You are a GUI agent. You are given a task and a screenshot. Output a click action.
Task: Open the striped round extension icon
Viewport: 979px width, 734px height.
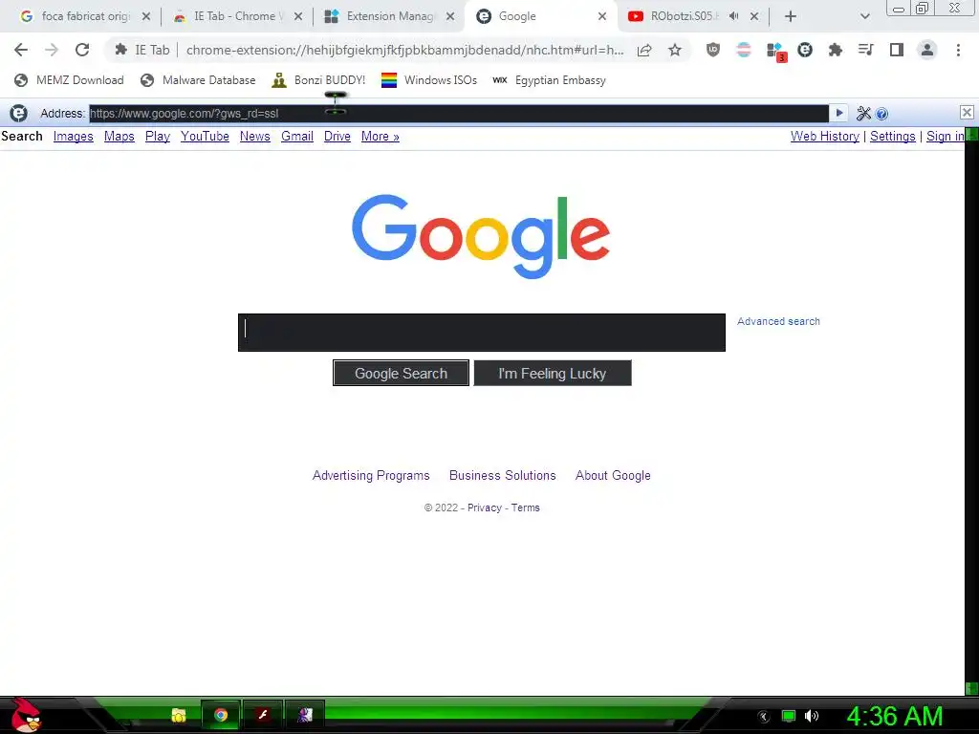pos(743,50)
